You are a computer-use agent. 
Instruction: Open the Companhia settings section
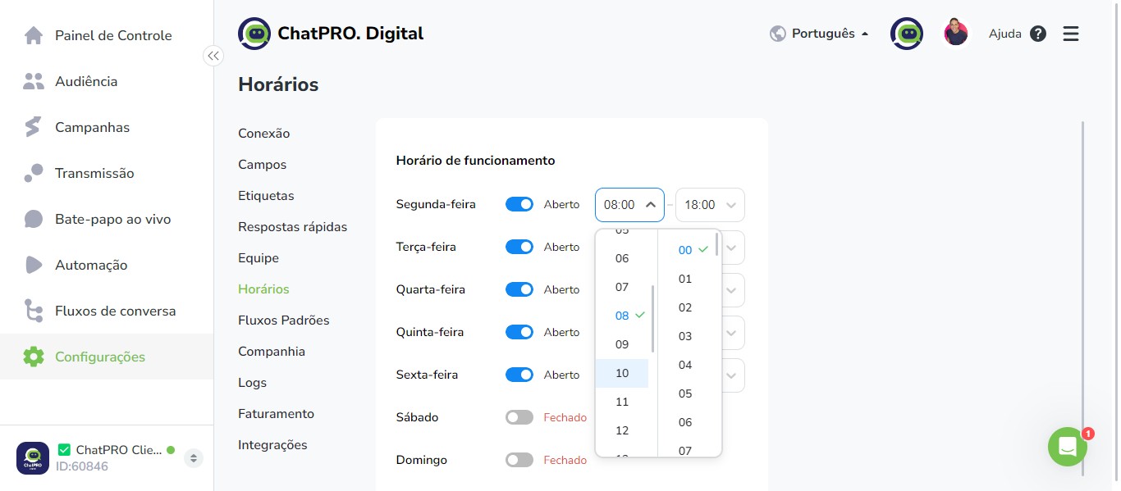click(271, 352)
